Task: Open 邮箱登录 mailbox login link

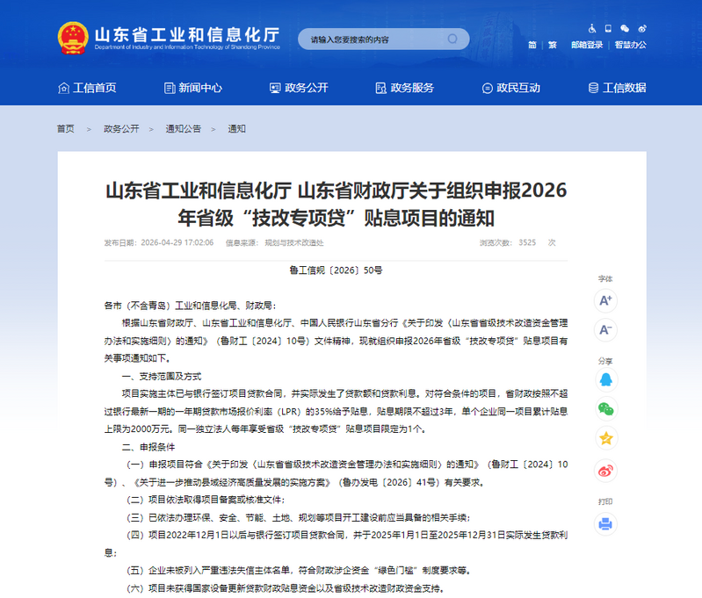Action: [587, 45]
